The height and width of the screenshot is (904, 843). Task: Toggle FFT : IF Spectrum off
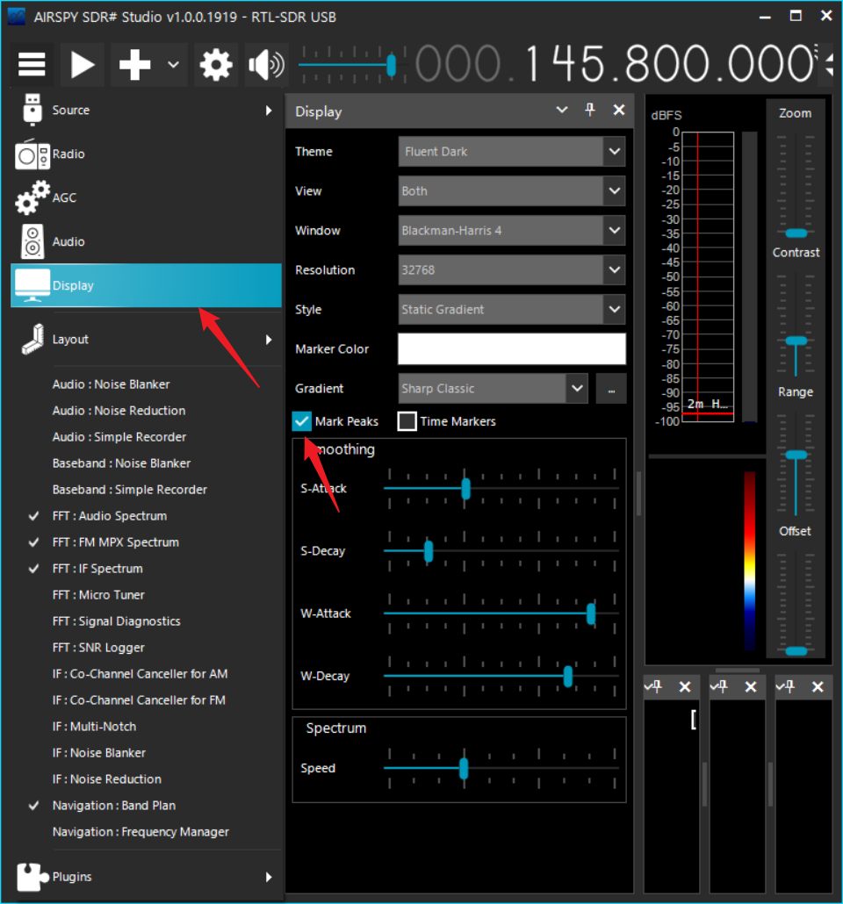click(x=97, y=569)
